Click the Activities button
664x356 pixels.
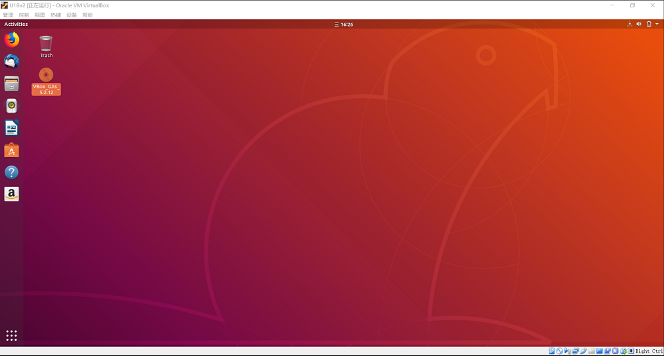coord(16,24)
